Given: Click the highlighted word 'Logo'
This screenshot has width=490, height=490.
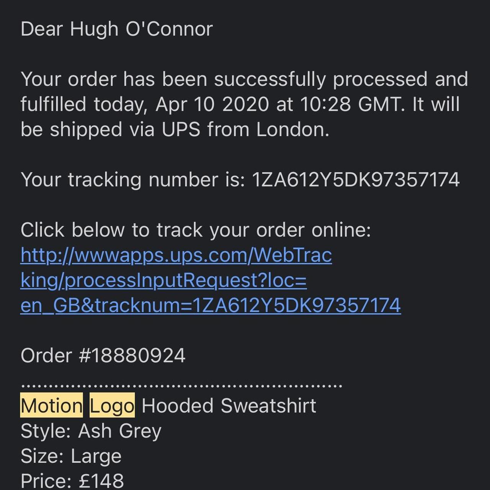Looking at the screenshot, I should (112, 405).
